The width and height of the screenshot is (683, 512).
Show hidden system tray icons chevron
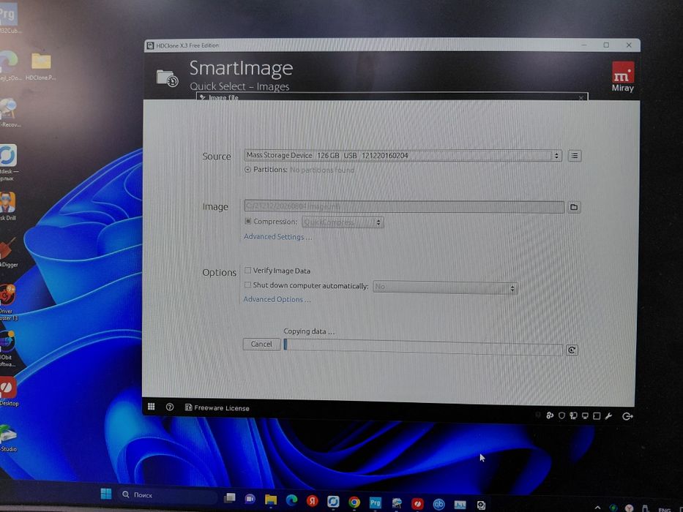[x=597, y=508]
